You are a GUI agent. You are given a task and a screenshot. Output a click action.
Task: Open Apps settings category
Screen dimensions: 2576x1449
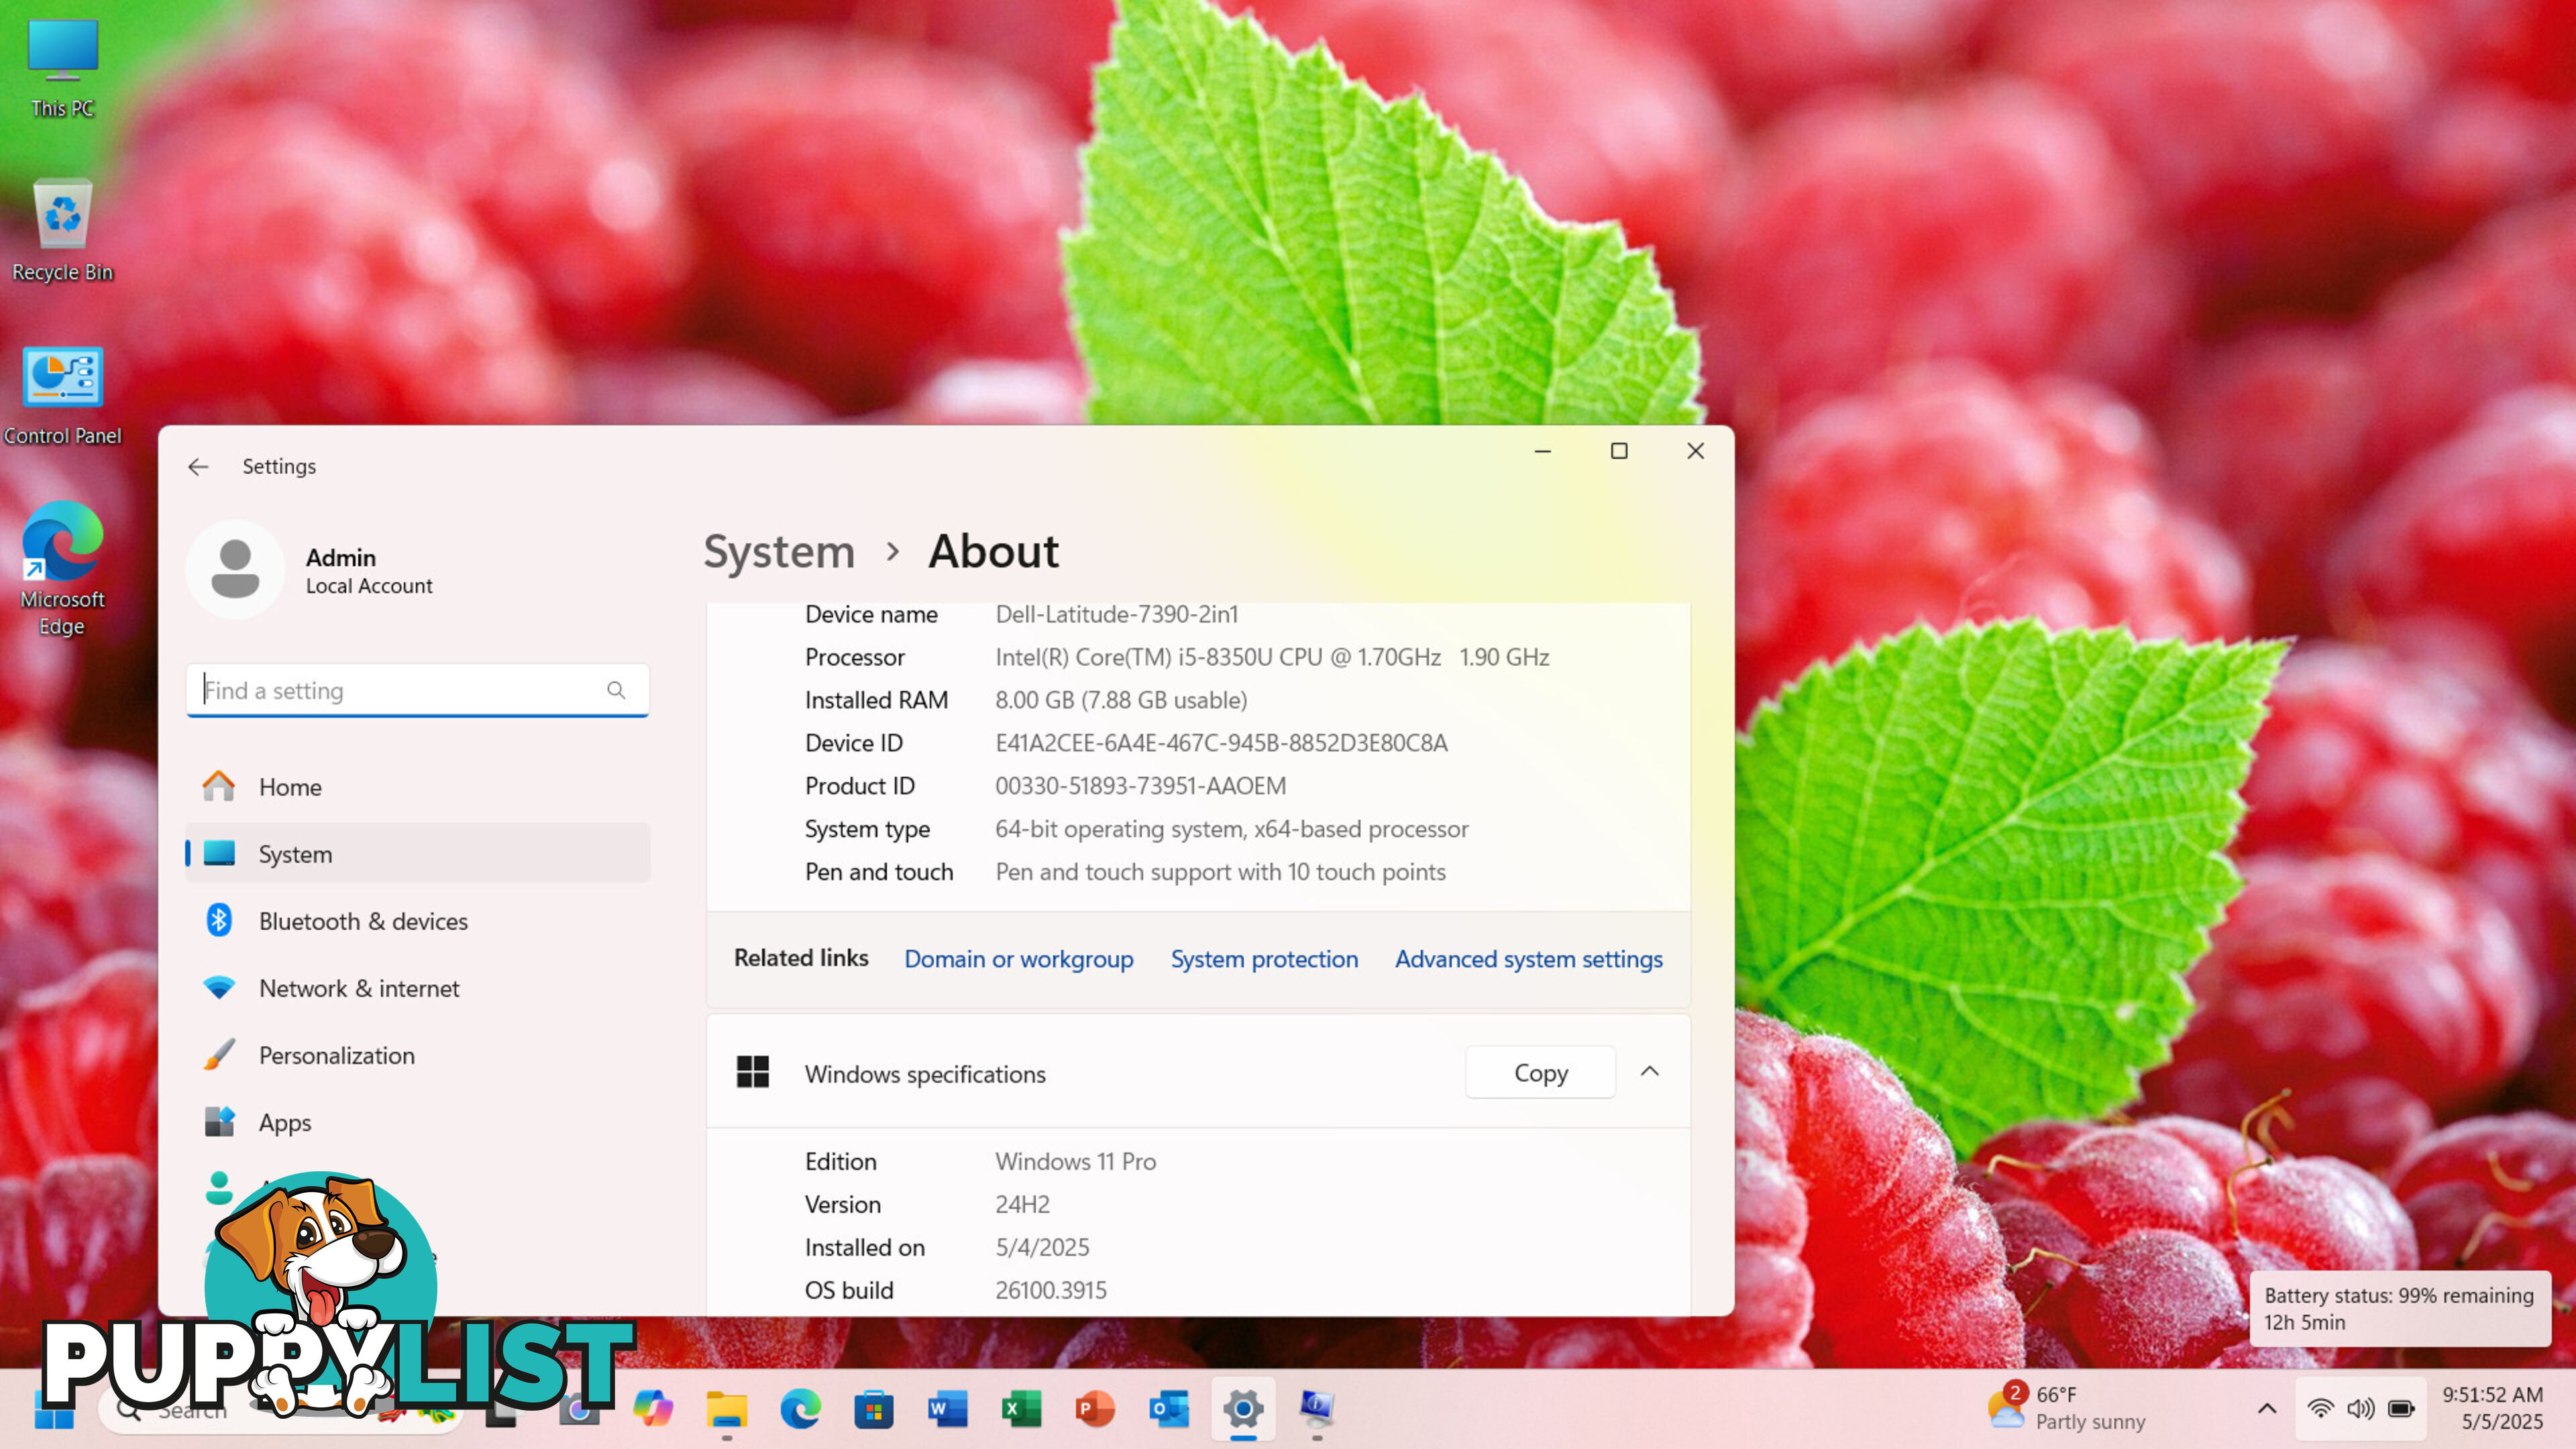pyautogui.click(x=417, y=1122)
